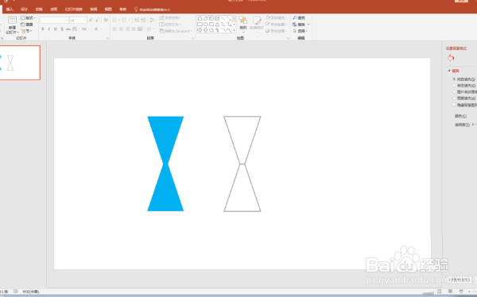Select the straight line shape
The image size is (477, 297).
pyautogui.click(x=223, y=18)
